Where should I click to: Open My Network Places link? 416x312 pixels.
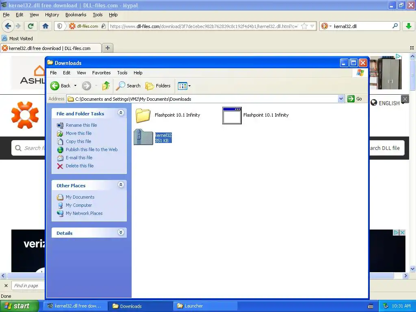tap(84, 213)
